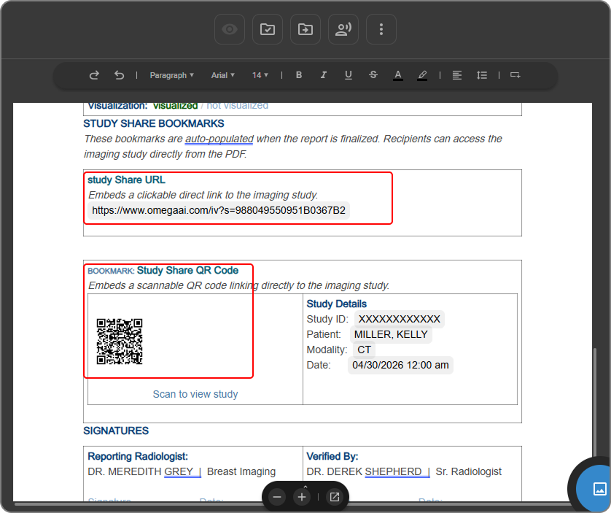Viewport: 611px width, 513px height.
Task: Open the three-dot more options menu
Action: click(x=381, y=29)
